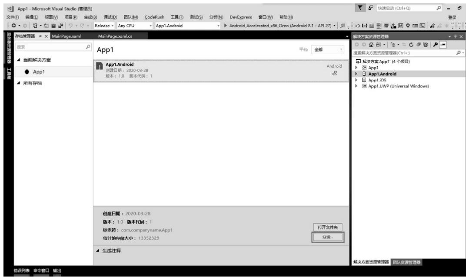The width and height of the screenshot is (469, 280).
Task: Pin the Archive Manager tab
Action: pos(40,36)
